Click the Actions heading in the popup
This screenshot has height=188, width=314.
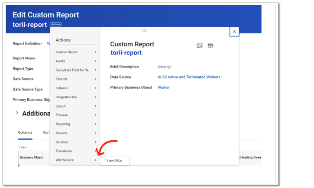(63, 40)
